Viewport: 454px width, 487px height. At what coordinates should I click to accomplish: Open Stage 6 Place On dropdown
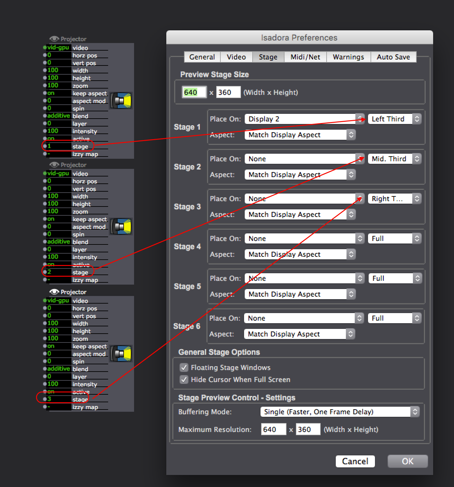tap(304, 318)
